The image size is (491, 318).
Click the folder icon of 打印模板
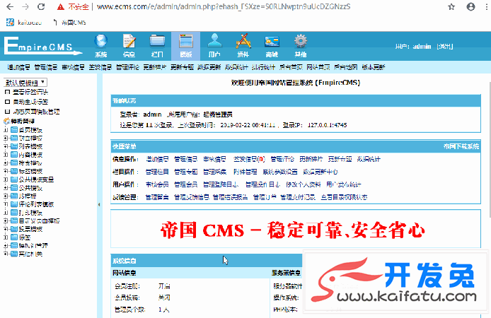(13, 212)
